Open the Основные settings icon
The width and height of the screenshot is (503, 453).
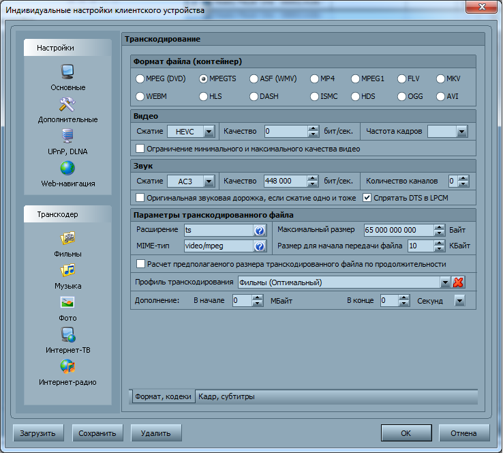[67, 72]
